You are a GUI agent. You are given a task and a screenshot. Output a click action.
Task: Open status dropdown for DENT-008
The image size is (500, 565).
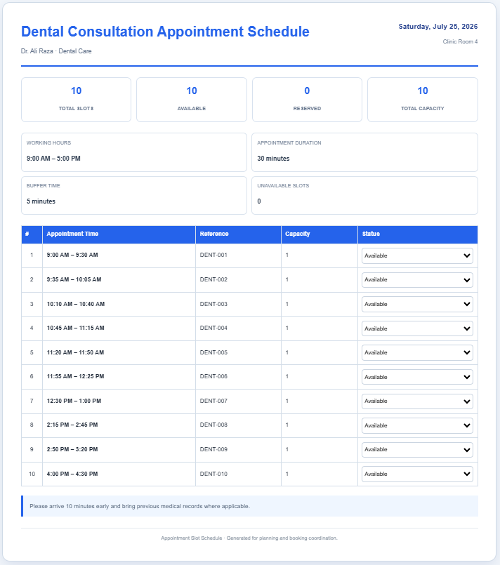point(417,425)
